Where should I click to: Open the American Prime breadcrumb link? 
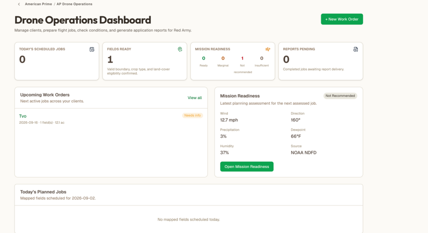coord(38,4)
